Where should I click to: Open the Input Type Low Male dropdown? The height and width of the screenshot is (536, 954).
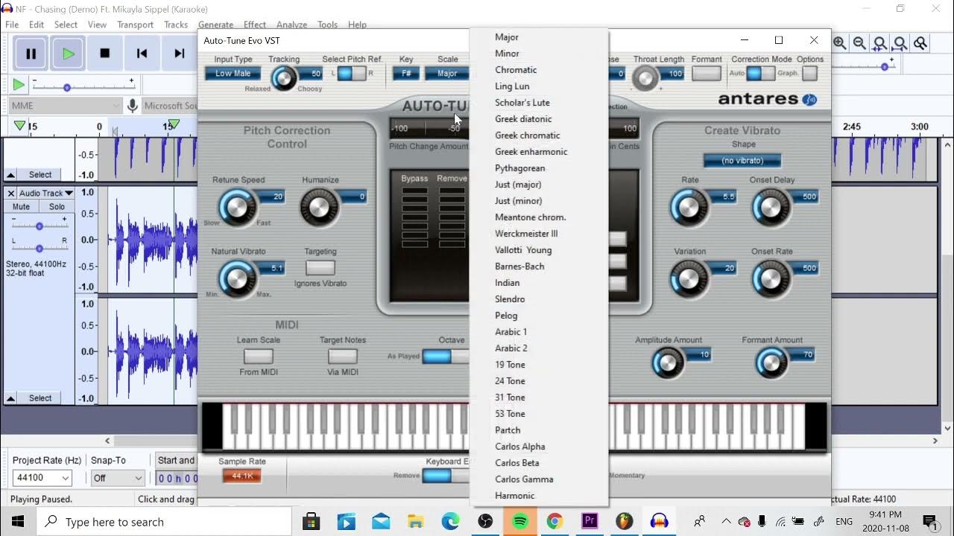[233, 74]
